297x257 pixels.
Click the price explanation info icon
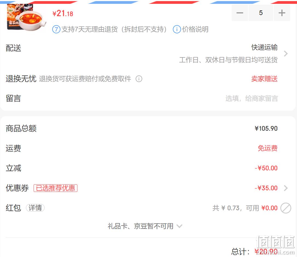(177, 29)
